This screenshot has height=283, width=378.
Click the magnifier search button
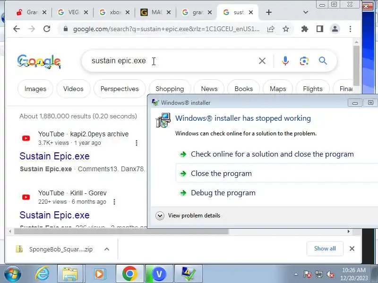(323, 61)
